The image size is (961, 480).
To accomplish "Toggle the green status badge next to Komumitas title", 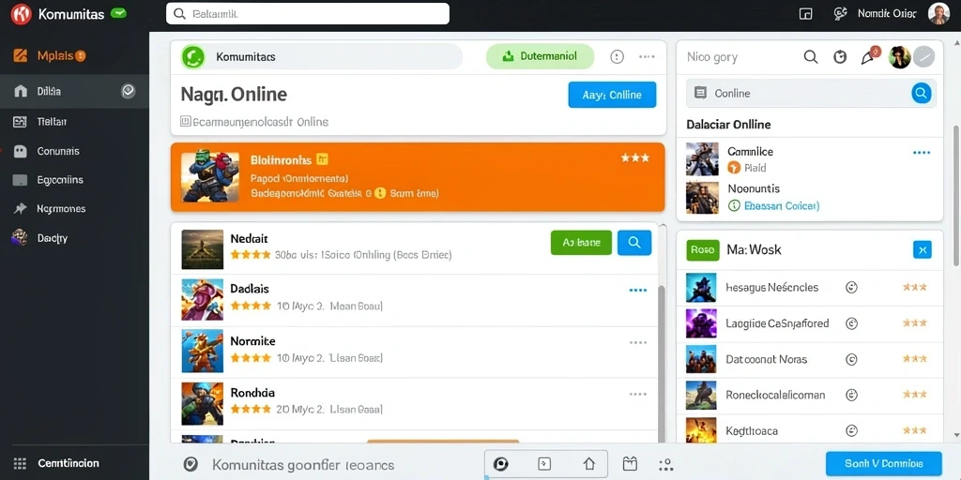I will click(119, 13).
